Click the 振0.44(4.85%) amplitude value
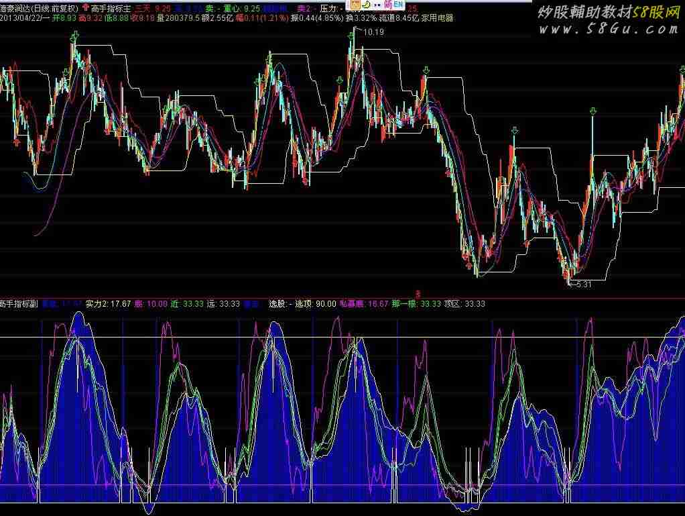The image size is (685, 516). 317,18
